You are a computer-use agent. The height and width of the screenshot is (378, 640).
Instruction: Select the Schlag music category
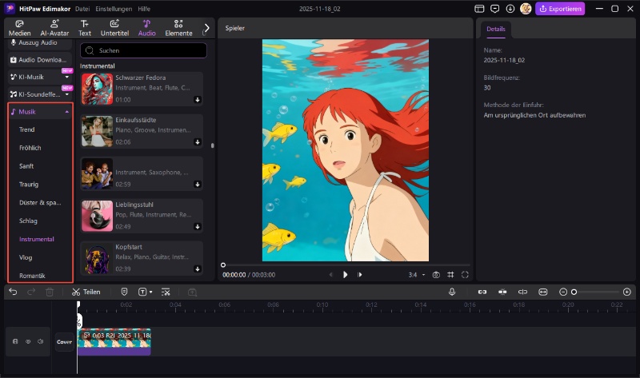tap(28, 221)
